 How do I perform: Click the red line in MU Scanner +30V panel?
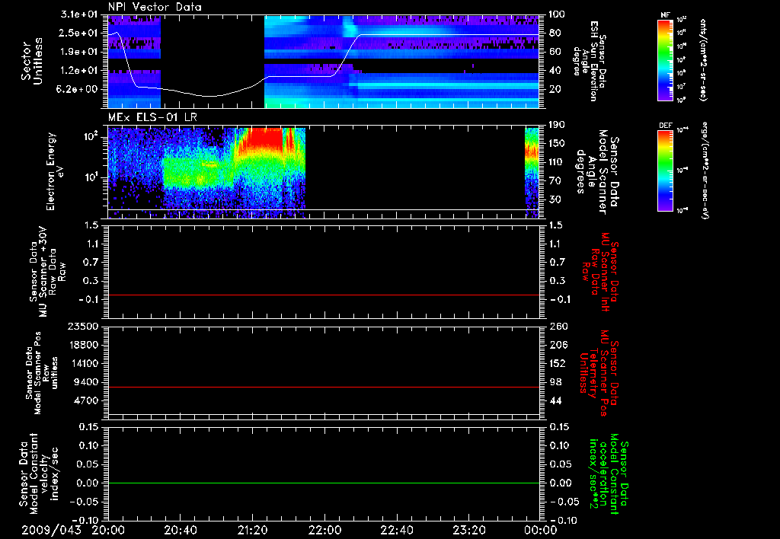[x=324, y=295]
